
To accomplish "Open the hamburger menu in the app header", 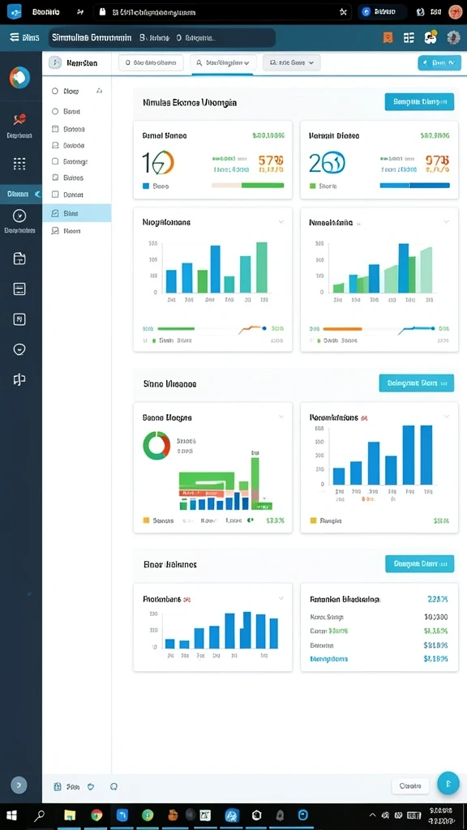I will (x=15, y=37).
